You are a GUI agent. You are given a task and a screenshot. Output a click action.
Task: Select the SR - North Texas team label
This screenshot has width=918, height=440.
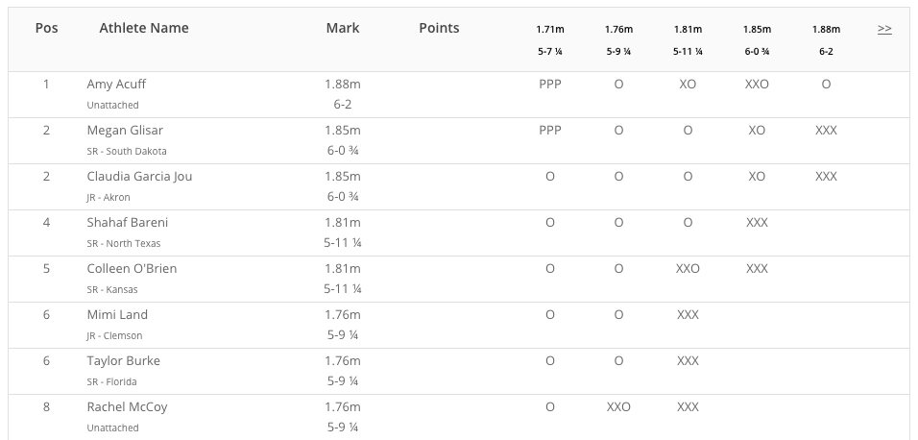[x=124, y=243]
